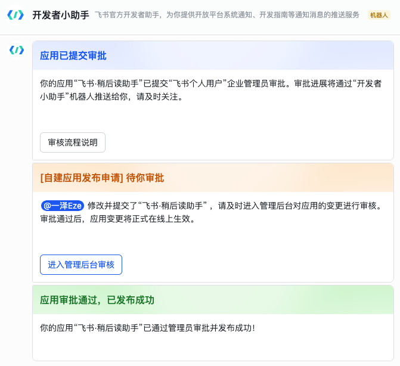The image size is (400, 366).
Task: Open the 开发者小助手 chat title
Action: click(61, 15)
